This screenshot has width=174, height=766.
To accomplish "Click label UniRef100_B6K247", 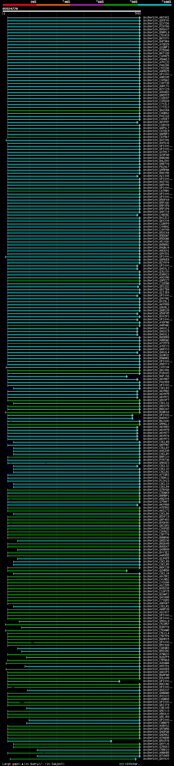I will 156,409.
